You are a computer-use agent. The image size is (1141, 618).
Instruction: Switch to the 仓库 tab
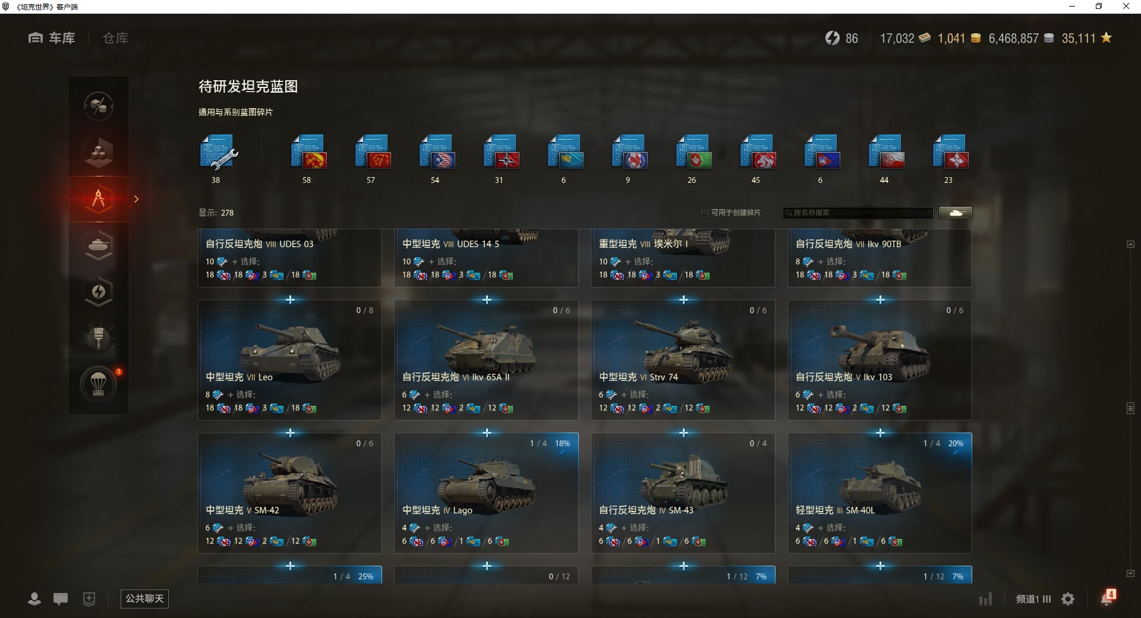[x=115, y=38]
